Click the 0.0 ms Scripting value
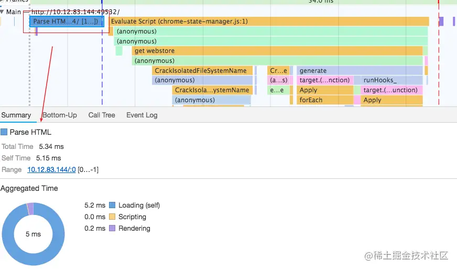Image resolution: width=457 pixels, height=269 pixels. (95, 217)
